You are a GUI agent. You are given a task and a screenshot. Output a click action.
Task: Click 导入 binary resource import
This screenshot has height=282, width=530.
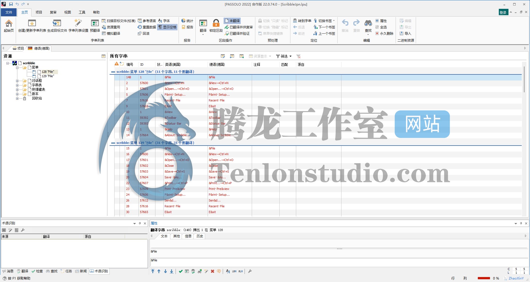406,33
